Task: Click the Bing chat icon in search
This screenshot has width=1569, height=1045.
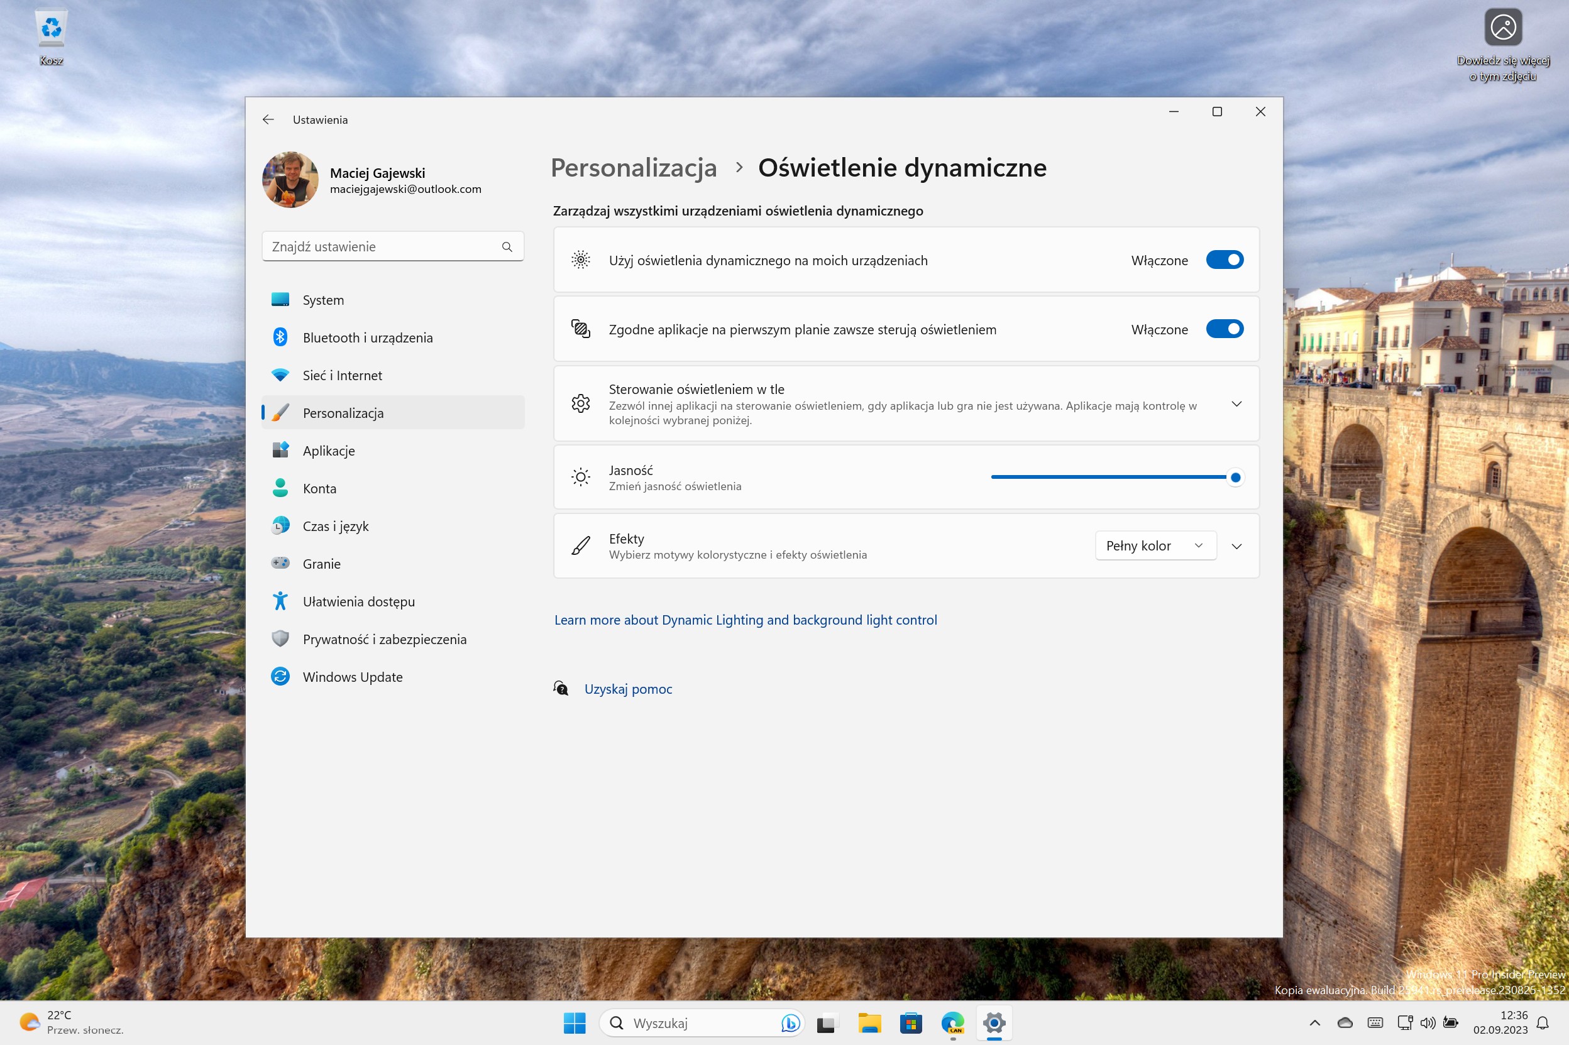Action: pyautogui.click(x=791, y=1023)
